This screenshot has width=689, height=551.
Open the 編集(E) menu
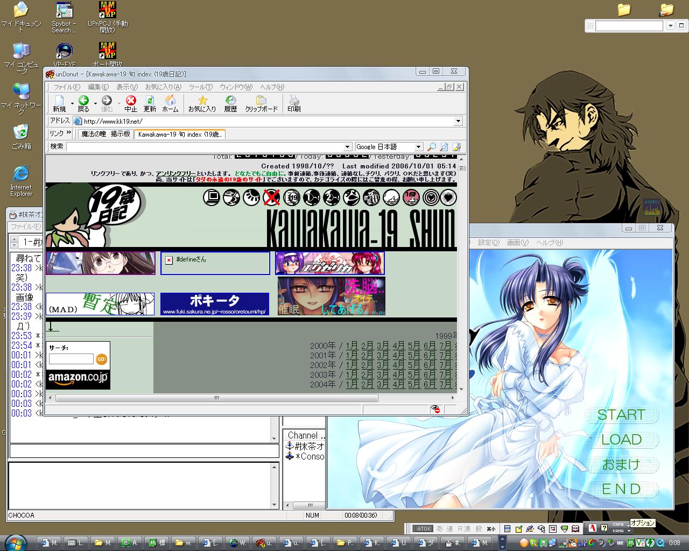tap(98, 87)
